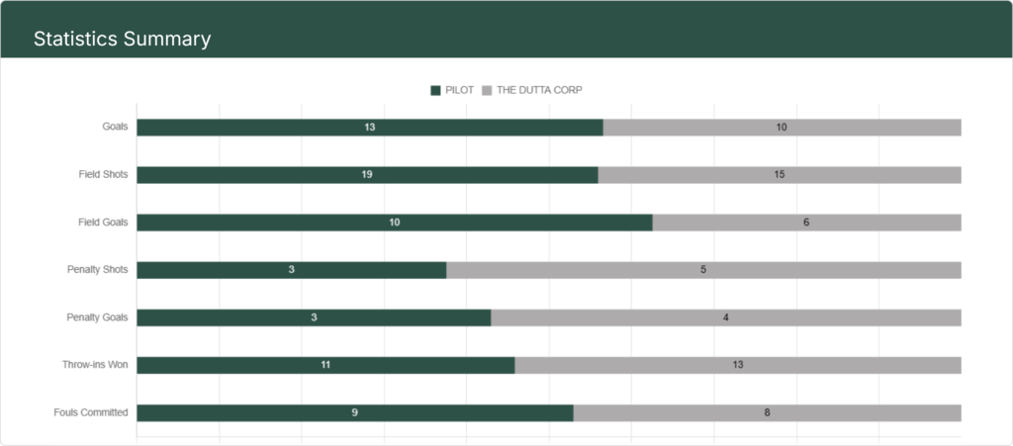Select the gray Penalty Goals bar showing 4

tap(726, 317)
